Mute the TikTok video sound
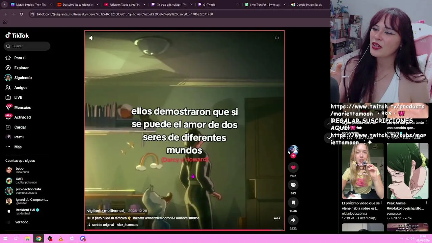432x243 pixels. 91,38
